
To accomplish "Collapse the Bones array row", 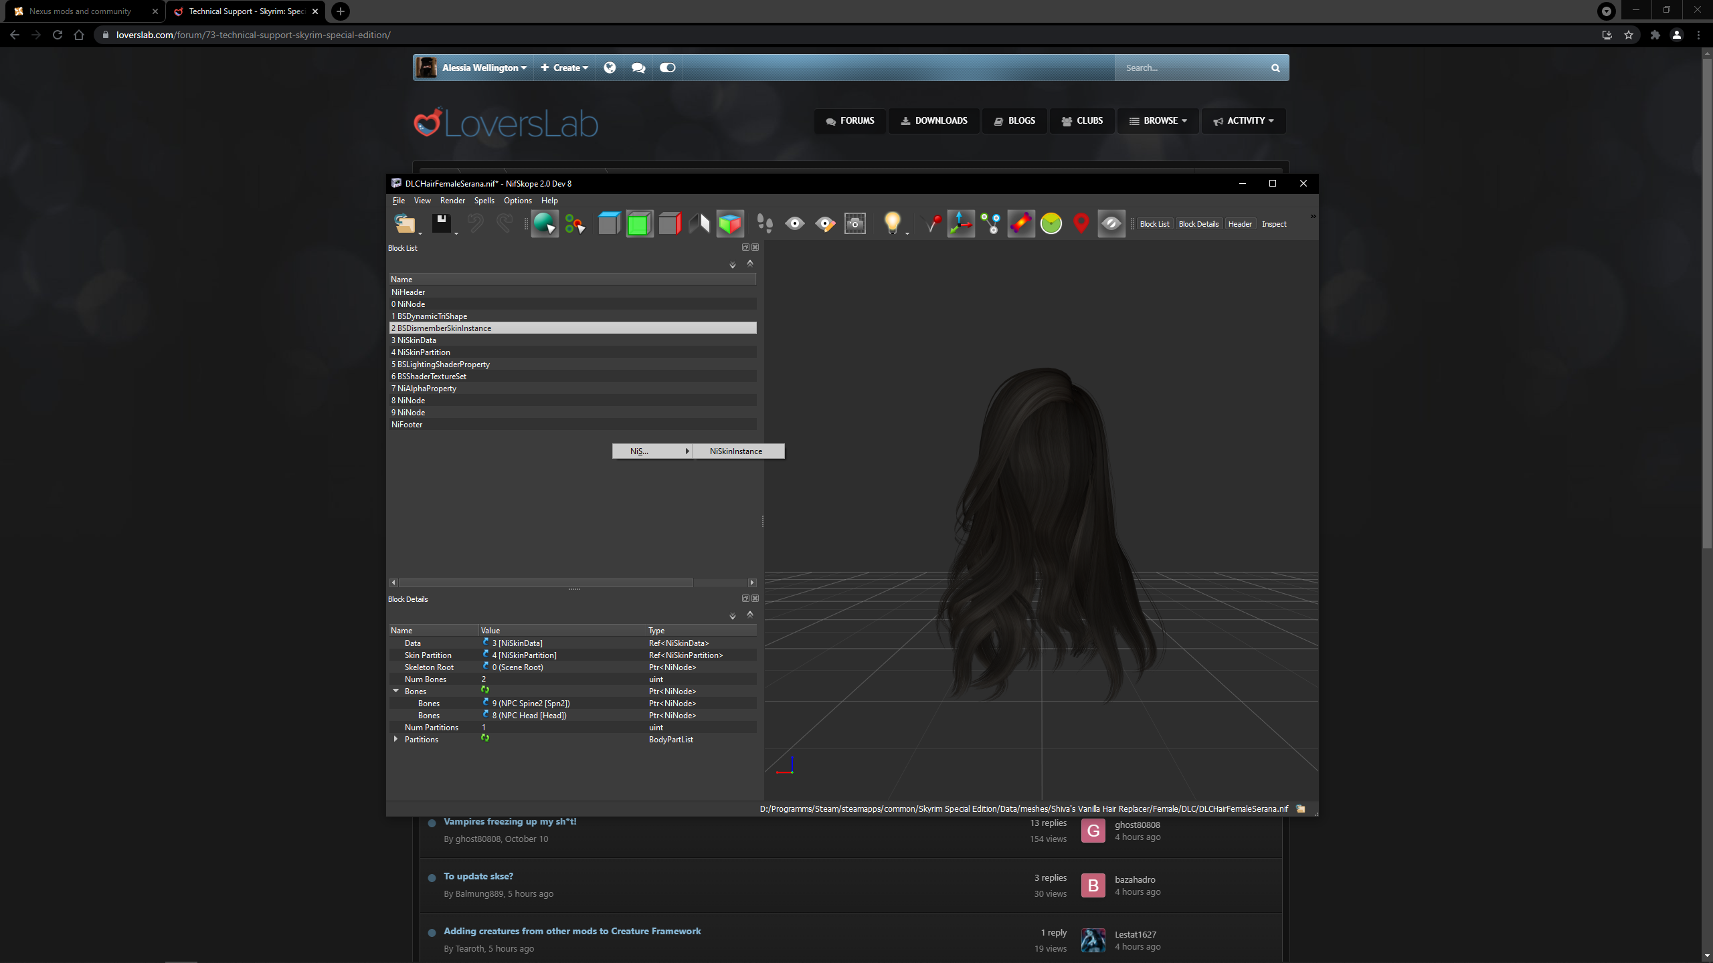I will (x=396, y=691).
